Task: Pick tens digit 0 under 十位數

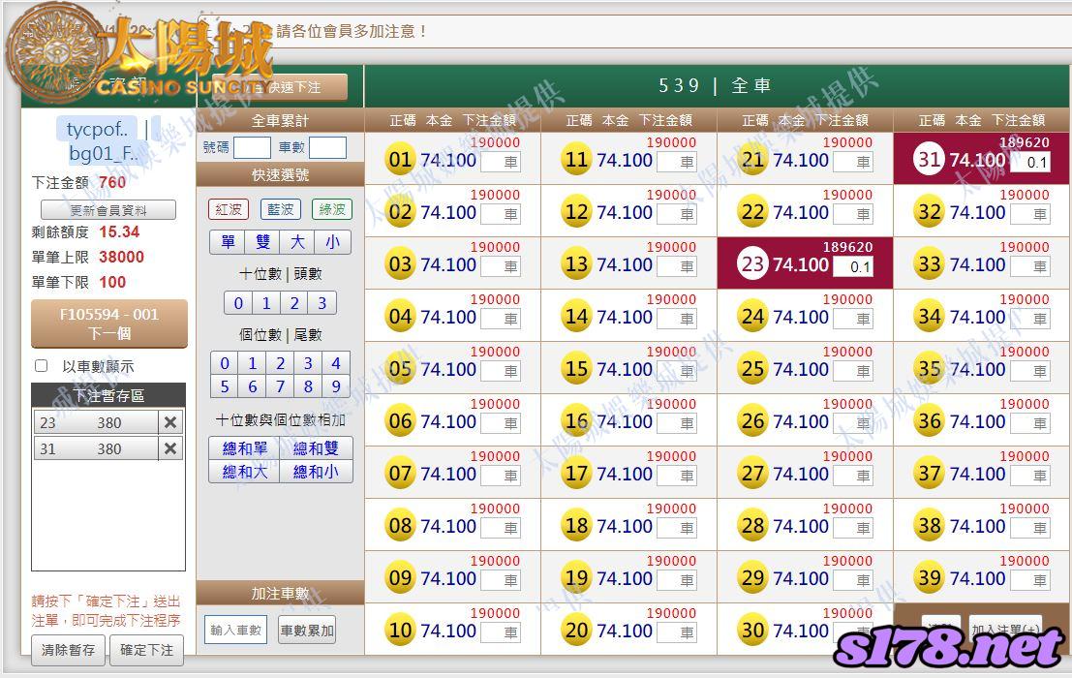Action: (238, 303)
